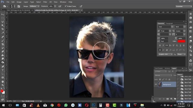
Task: Open the Brush panel from the options bar
Action: coord(19,6)
